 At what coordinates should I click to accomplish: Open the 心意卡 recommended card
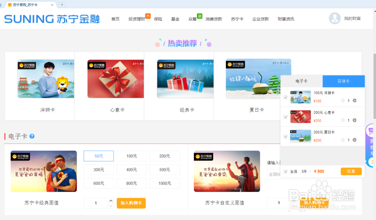tap(115, 79)
